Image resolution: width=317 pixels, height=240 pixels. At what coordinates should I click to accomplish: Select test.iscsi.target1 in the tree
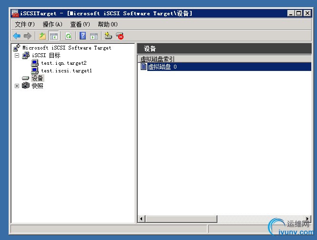coord(67,70)
